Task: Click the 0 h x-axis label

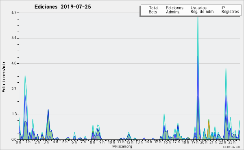Action: coord(18,142)
